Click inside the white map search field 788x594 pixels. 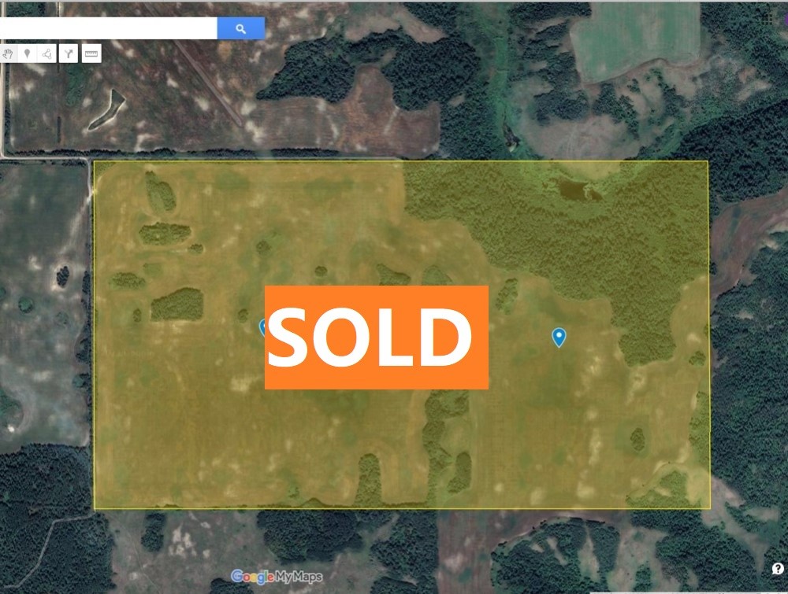(x=108, y=28)
